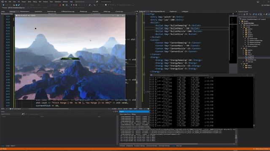Click 'No issues found' status indicator
The image size is (270, 151).
(16, 109)
